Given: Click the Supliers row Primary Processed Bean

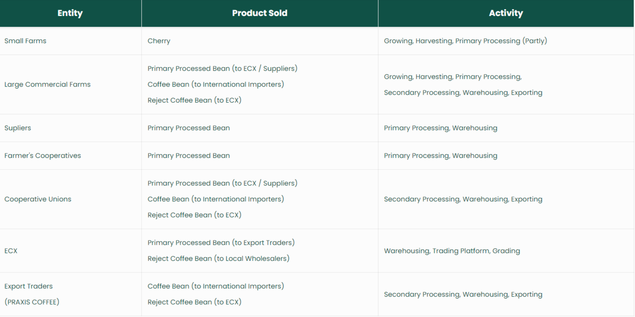Looking at the screenshot, I should 189,128.
